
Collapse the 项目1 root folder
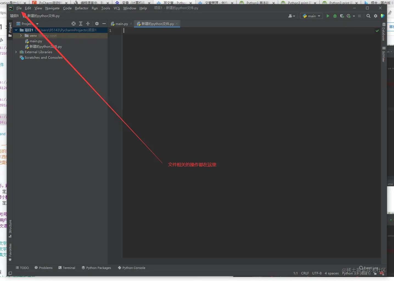16,30
